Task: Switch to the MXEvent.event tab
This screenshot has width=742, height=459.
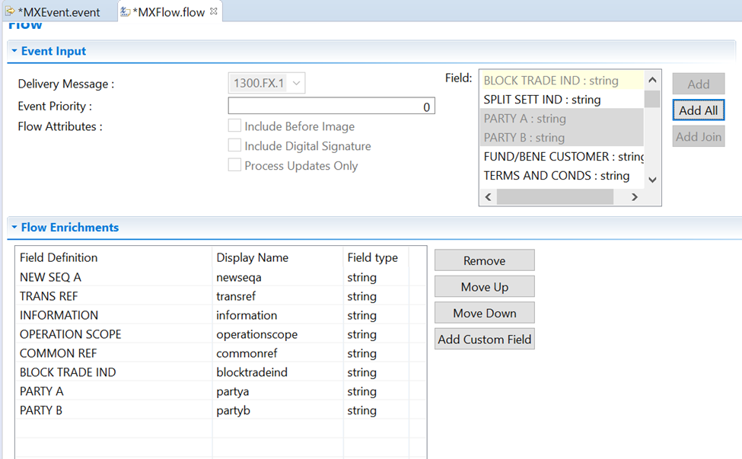Action: 59,12
